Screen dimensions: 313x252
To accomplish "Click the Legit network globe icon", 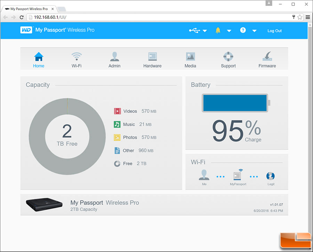I will pyautogui.click(x=271, y=176).
